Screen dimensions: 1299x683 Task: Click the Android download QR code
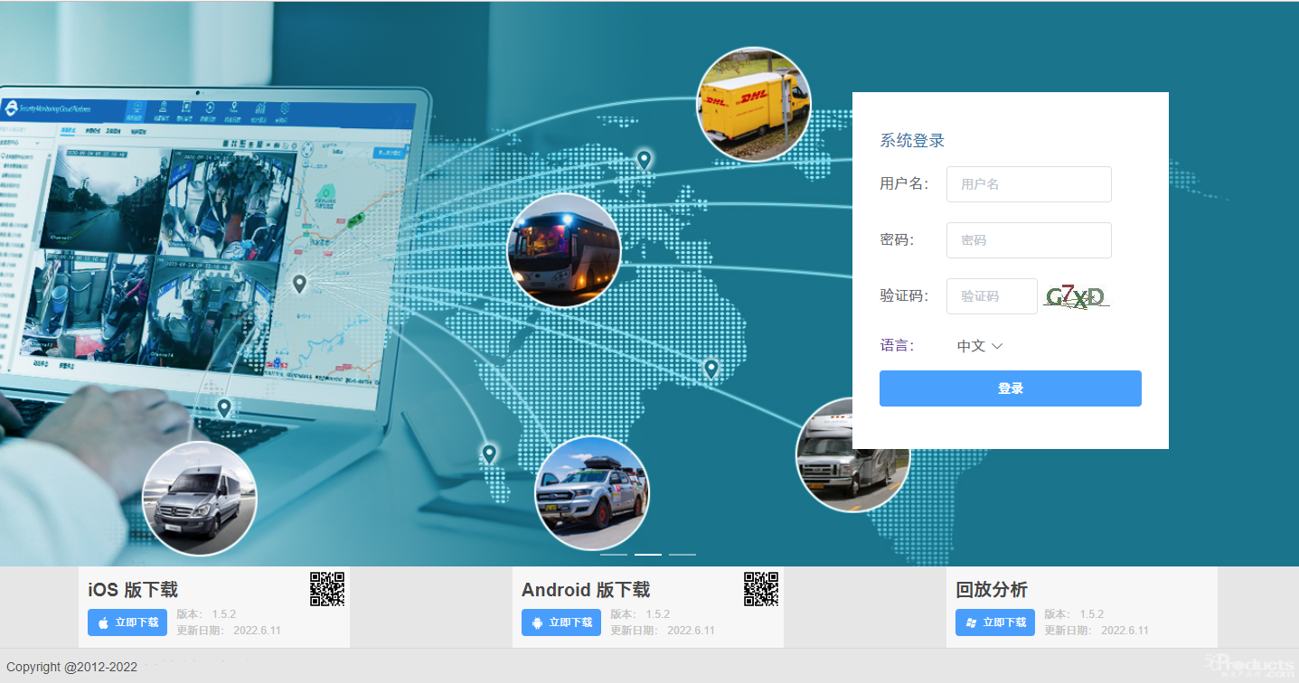(761, 589)
